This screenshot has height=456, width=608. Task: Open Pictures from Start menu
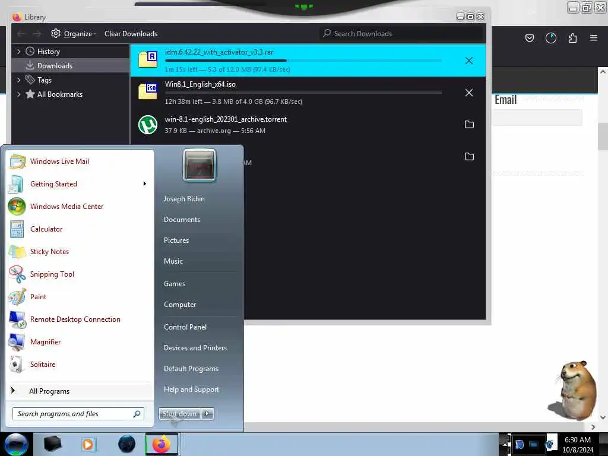pyautogui.click(x=176, y=240)
